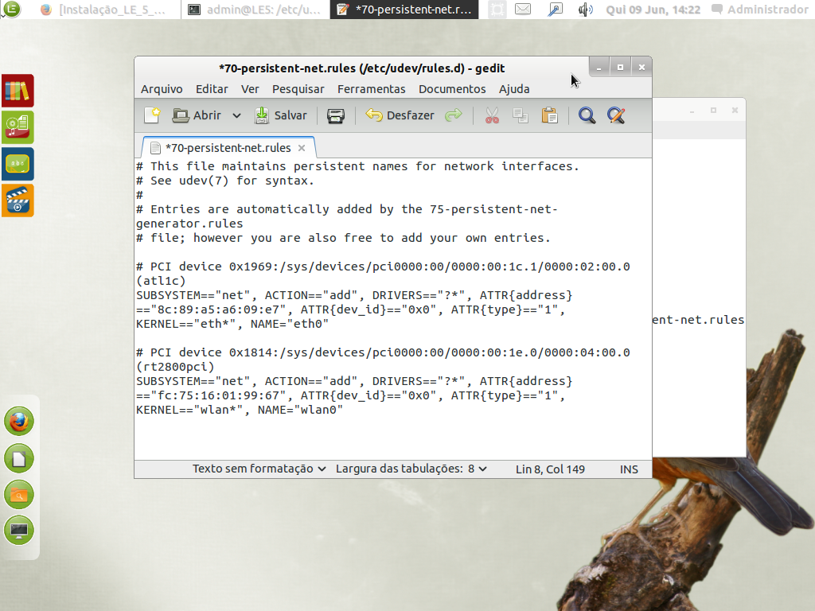Close the background window behind gedit
Viewport: 815px width, 611px height.
coord(735,110)
